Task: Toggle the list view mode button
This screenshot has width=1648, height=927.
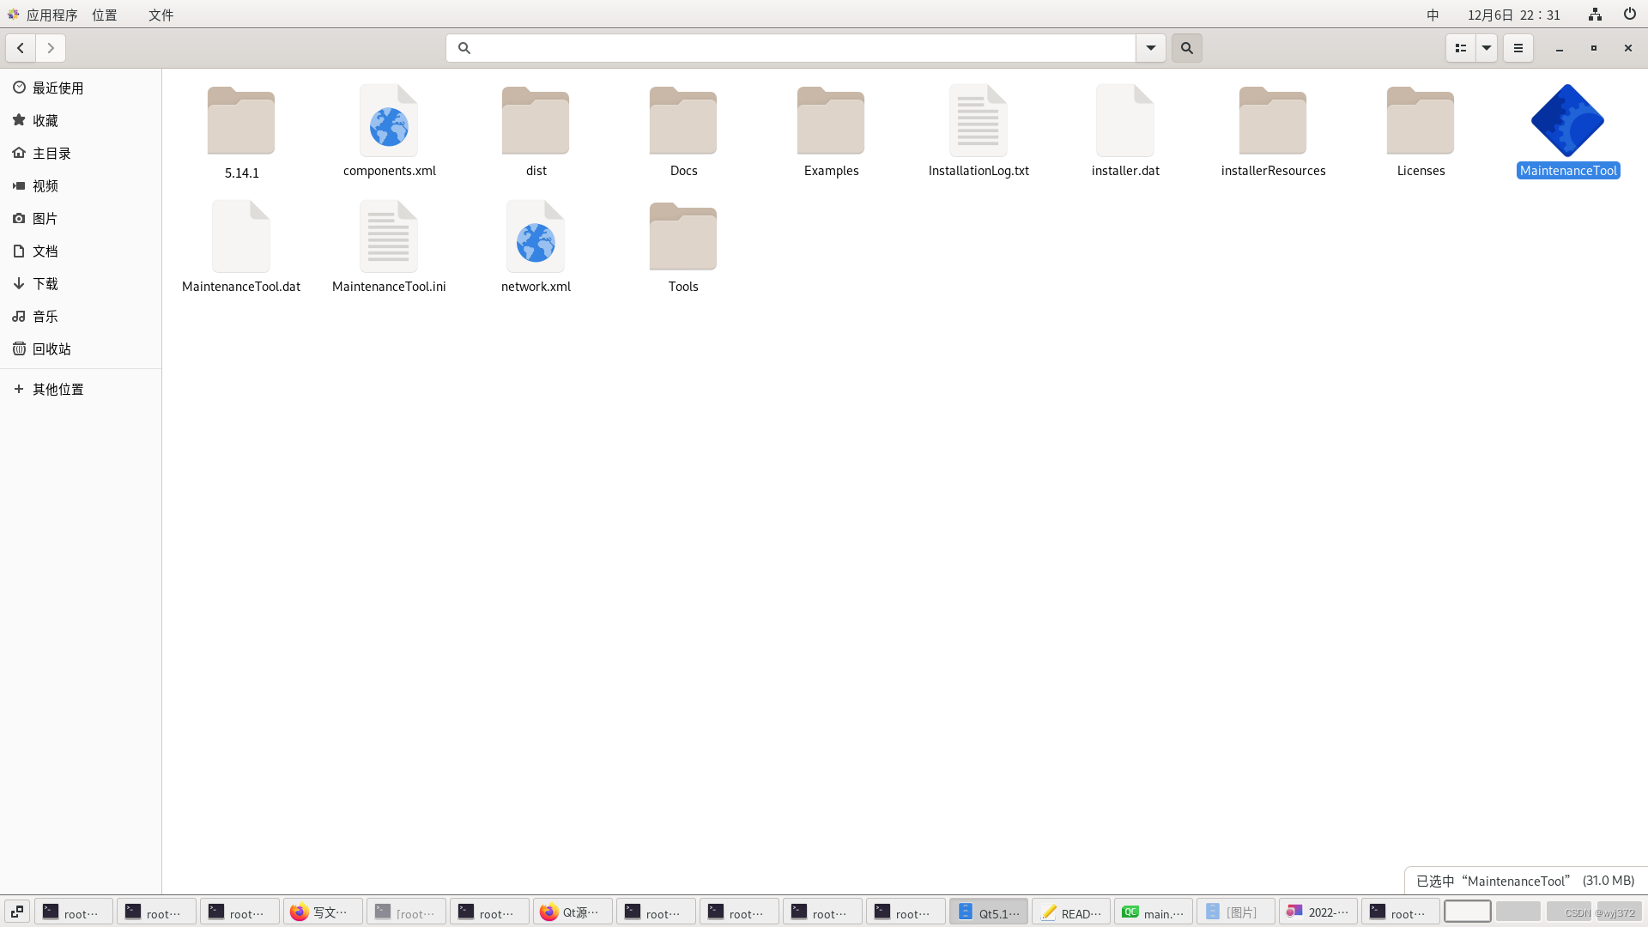Action: (1460, 48)
